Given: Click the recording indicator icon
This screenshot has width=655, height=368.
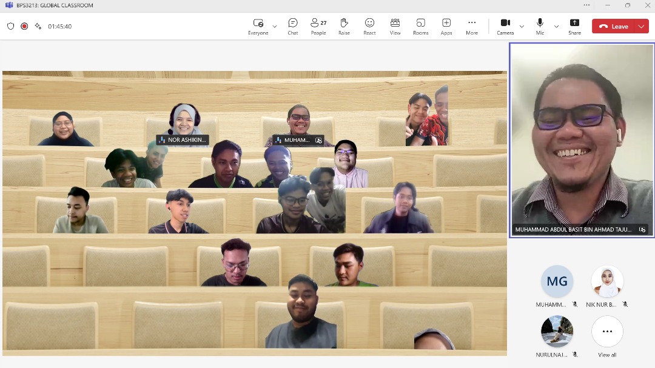Looking at the screenshot, I should pos(24,26).
